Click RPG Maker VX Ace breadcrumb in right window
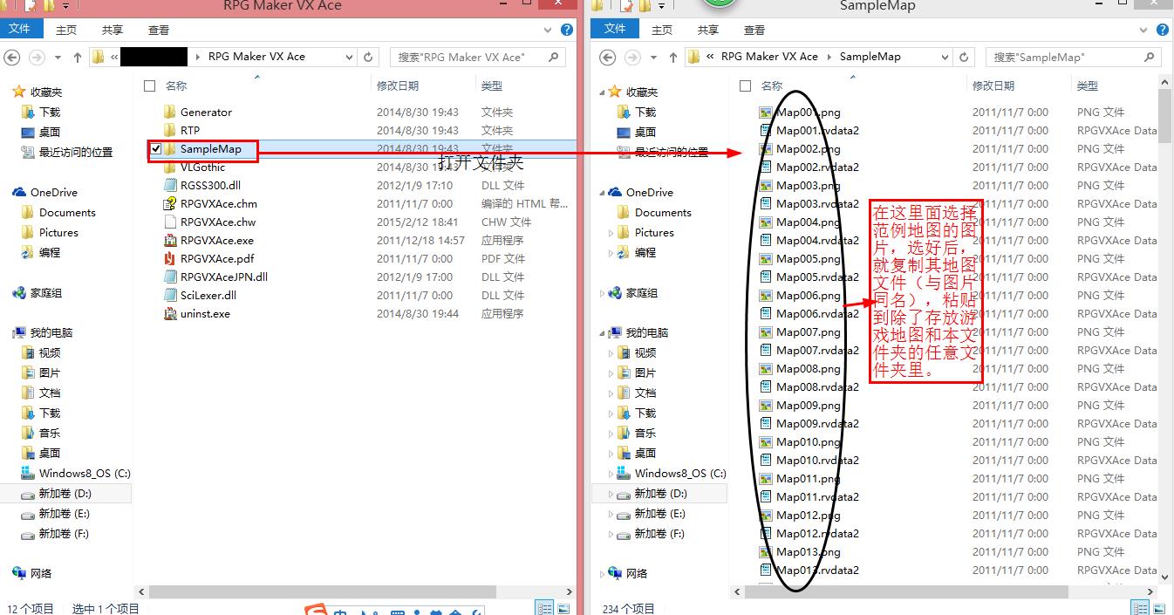 pyautogui.click(x=769, y=57)
